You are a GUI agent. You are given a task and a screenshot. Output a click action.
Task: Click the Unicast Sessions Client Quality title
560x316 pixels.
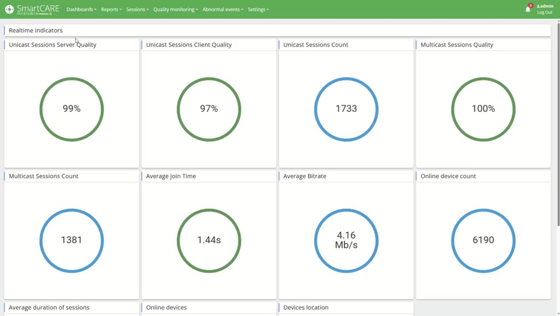coord(189,45)
